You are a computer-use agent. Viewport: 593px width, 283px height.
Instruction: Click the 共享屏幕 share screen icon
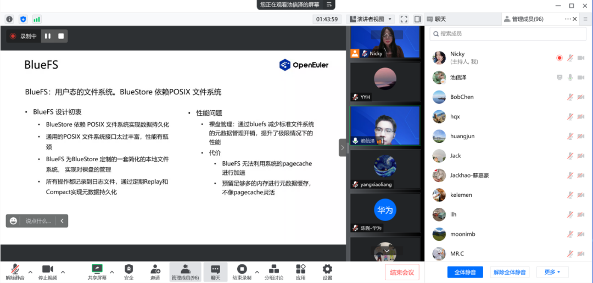[x=97, y=269]
